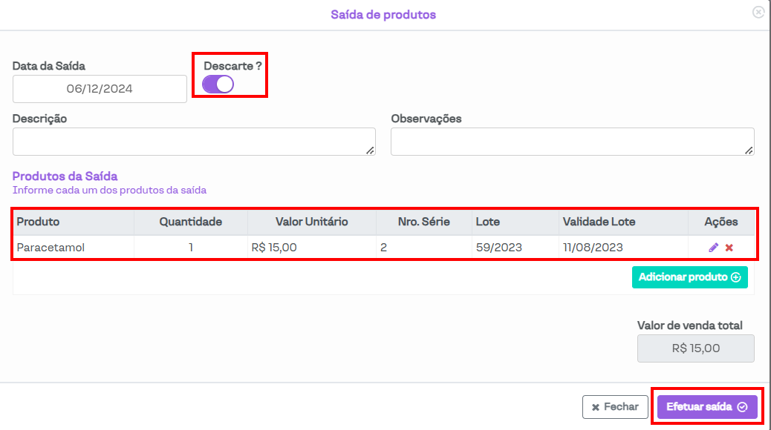This screenshot has height=430, width=771.
Task: Click the validity date cell 11/08/2023
Action: coord(593,248)
